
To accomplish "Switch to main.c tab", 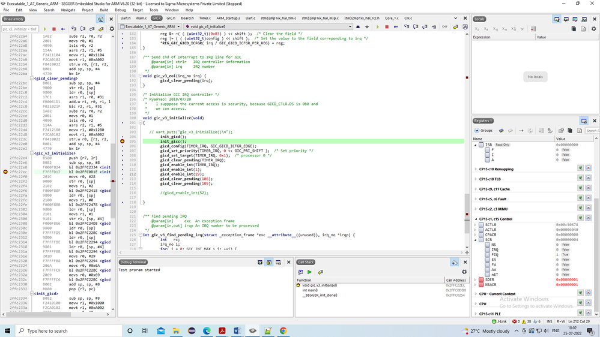I will (x=141, y=18).
